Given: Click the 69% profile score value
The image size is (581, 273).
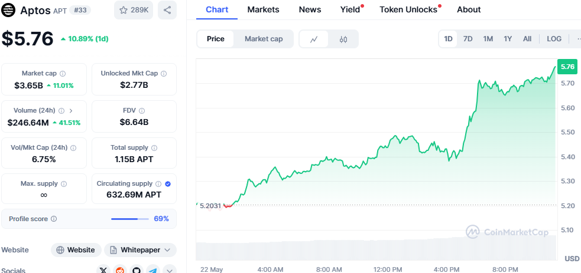Looking at the screenshot, I should click(161, 219).
